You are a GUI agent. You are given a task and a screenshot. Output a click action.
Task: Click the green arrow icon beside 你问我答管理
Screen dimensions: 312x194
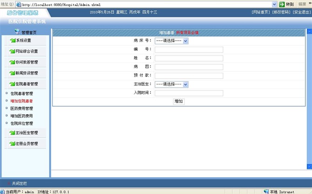click(x=12, y=62)
